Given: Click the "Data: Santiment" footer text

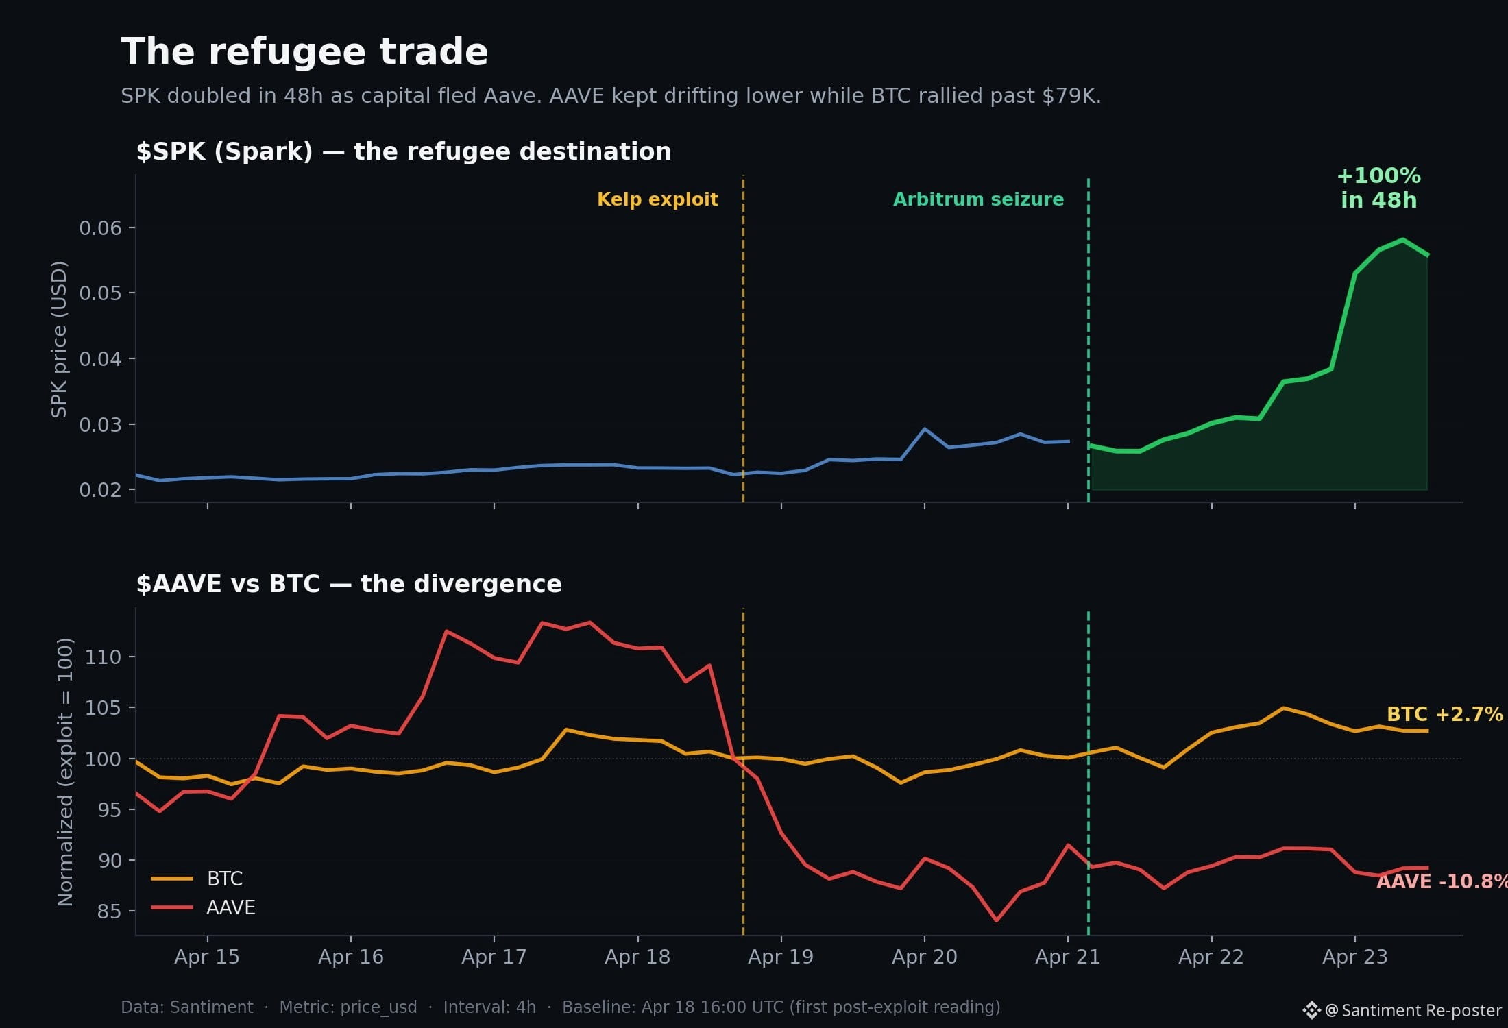Looking at the screenshot, I should pos(187,1007).
